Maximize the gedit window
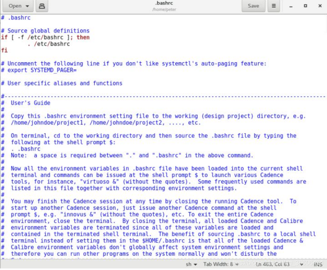This screenshot has height=270, width=327. pos(305,6)
